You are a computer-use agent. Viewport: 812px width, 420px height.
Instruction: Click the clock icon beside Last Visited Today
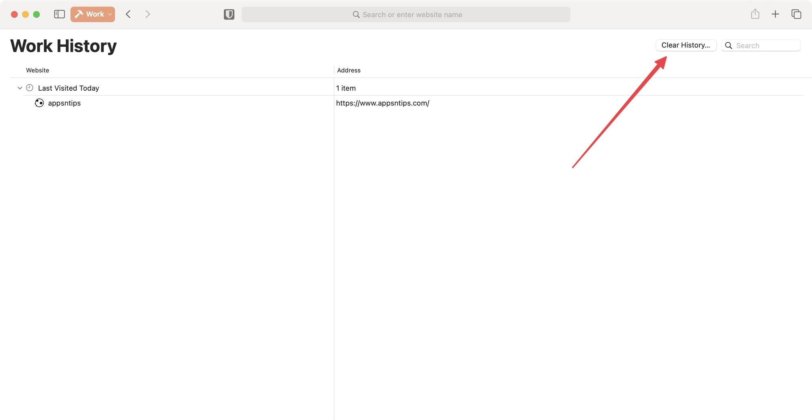click(x=30, y=88)
